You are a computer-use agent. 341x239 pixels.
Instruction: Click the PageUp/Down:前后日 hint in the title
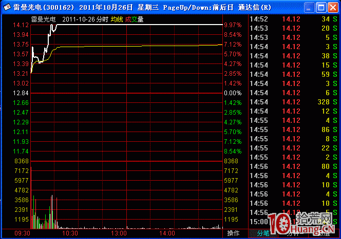(198, 8)
